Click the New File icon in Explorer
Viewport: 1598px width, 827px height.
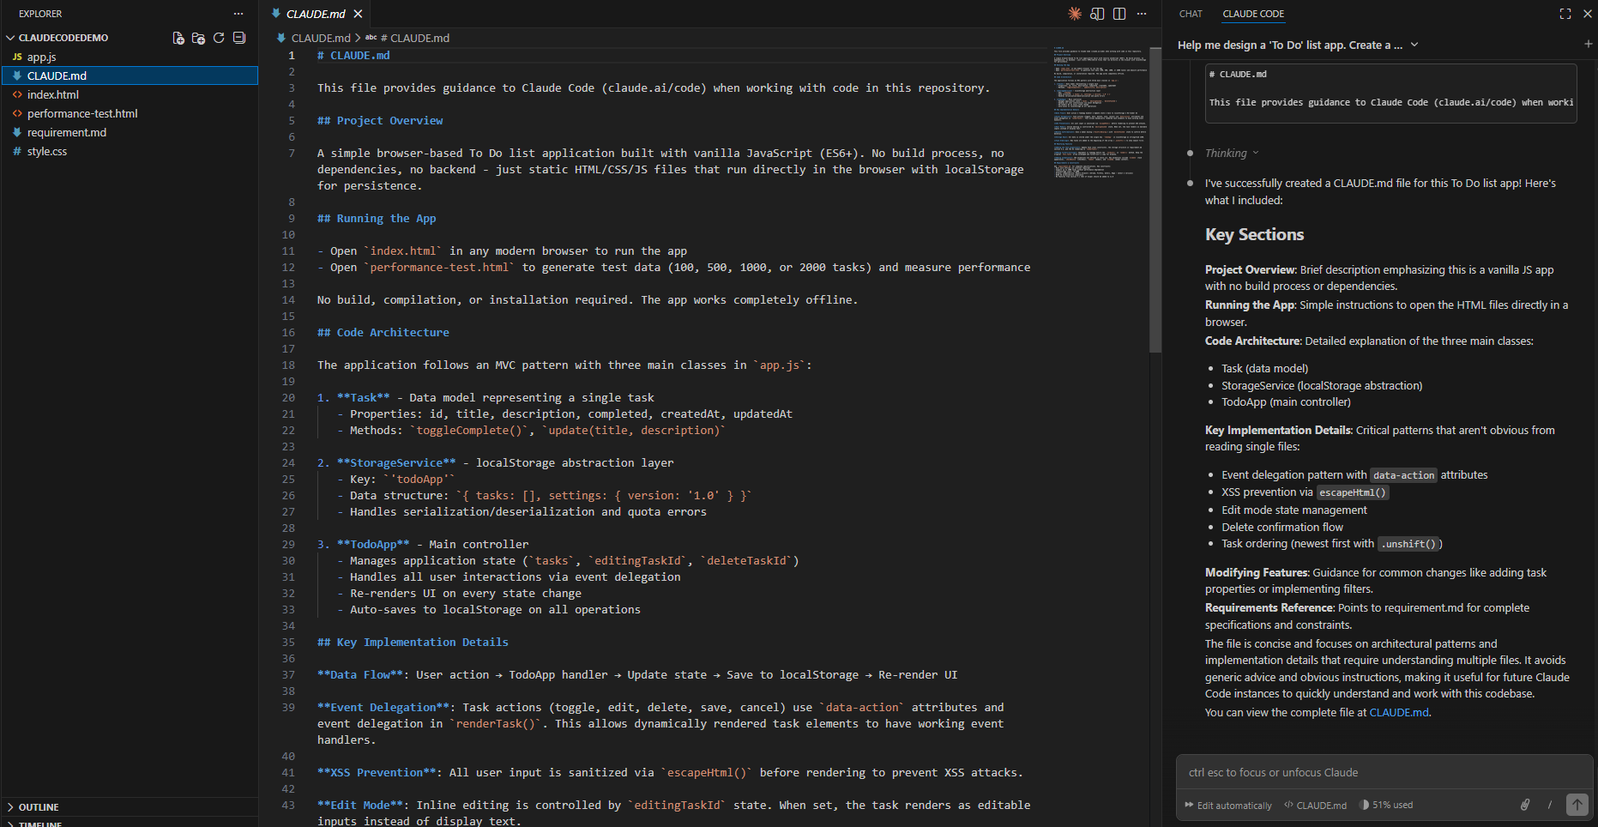178,38
